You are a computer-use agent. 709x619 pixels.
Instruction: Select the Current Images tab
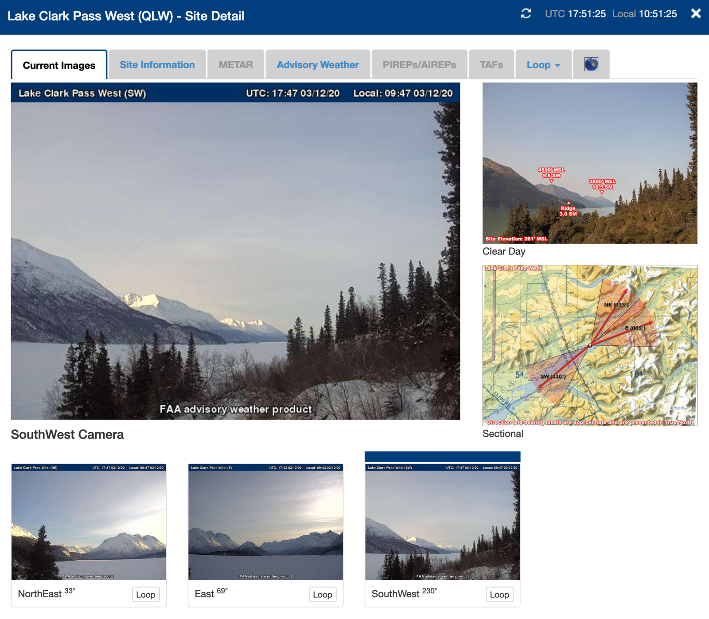point(59,65)
